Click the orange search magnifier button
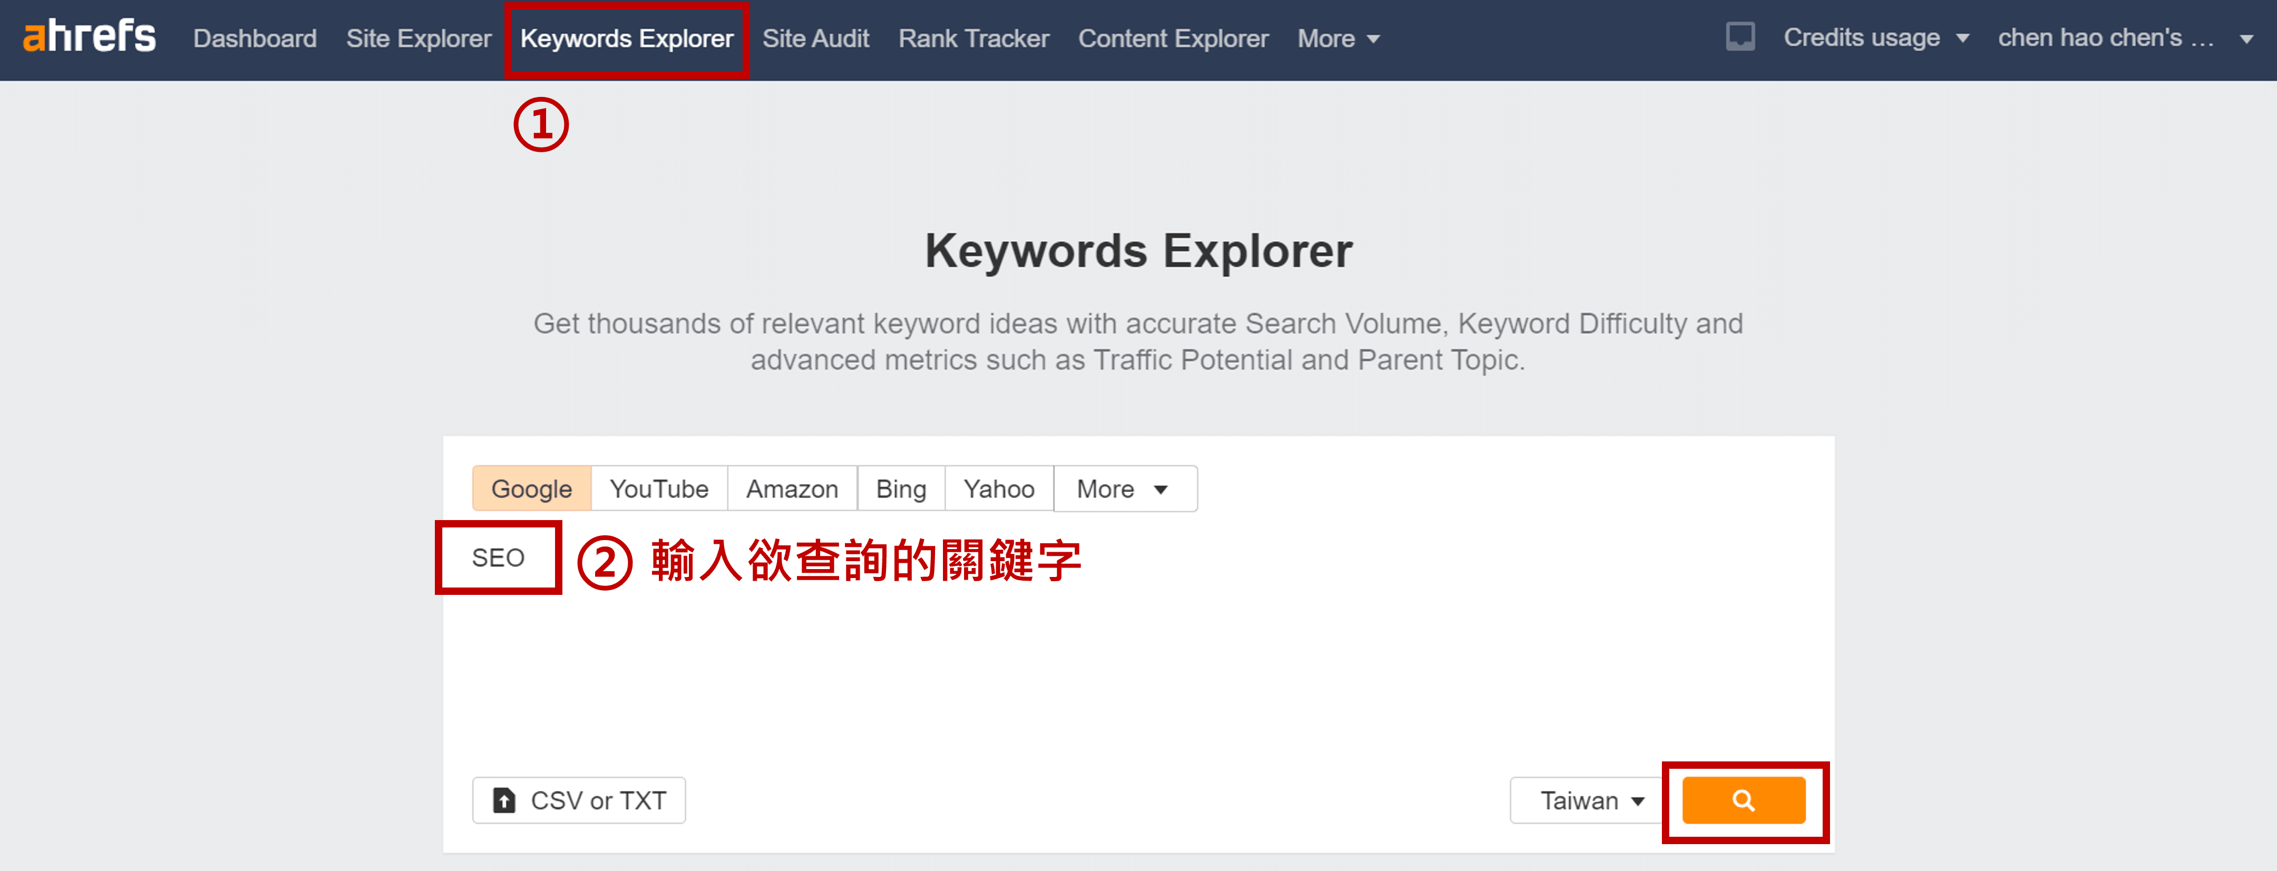 (x=1742, y=800)
